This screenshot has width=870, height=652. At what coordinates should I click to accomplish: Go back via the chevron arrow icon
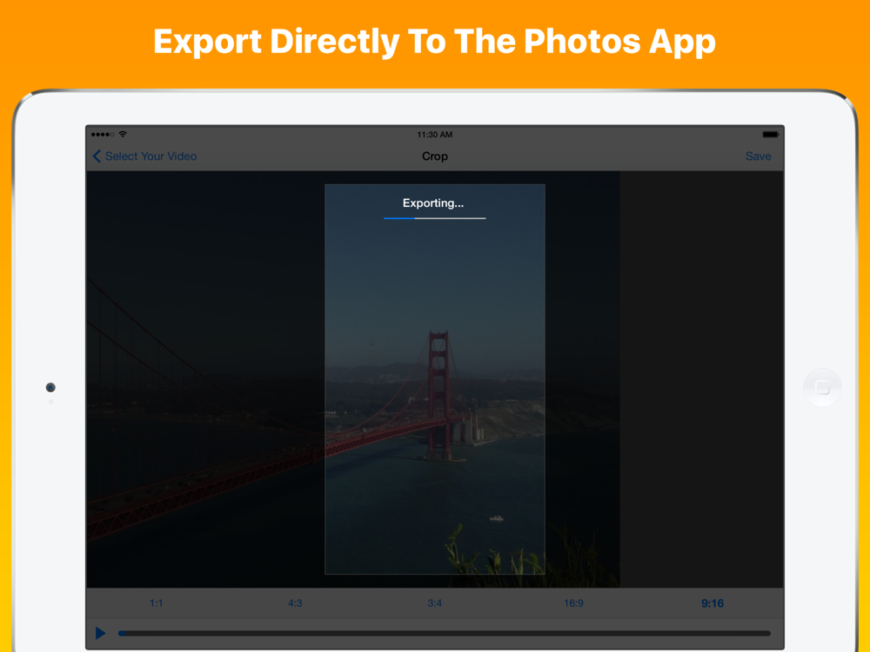click(97, 156)
